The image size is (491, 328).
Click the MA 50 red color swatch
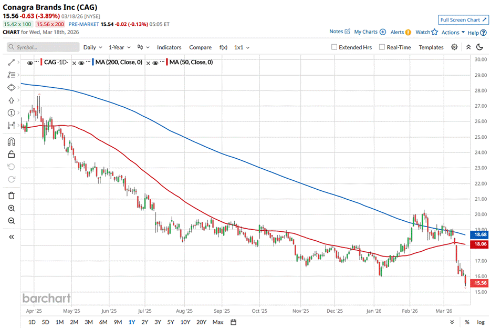[x=167, y=62]
